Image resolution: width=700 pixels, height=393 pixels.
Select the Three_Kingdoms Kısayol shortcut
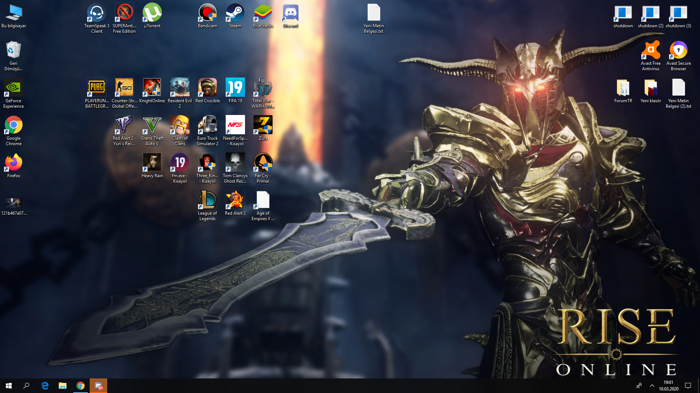(208, 168)
